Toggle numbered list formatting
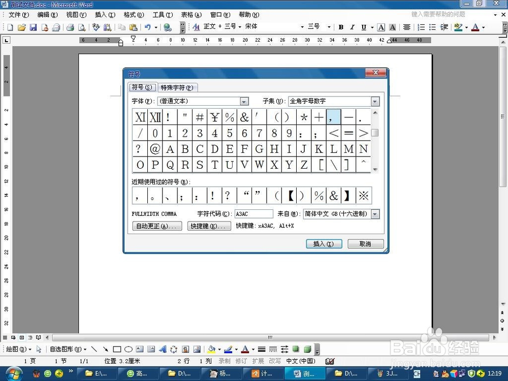This screenshot has height=381, width=508. [421, 27]
